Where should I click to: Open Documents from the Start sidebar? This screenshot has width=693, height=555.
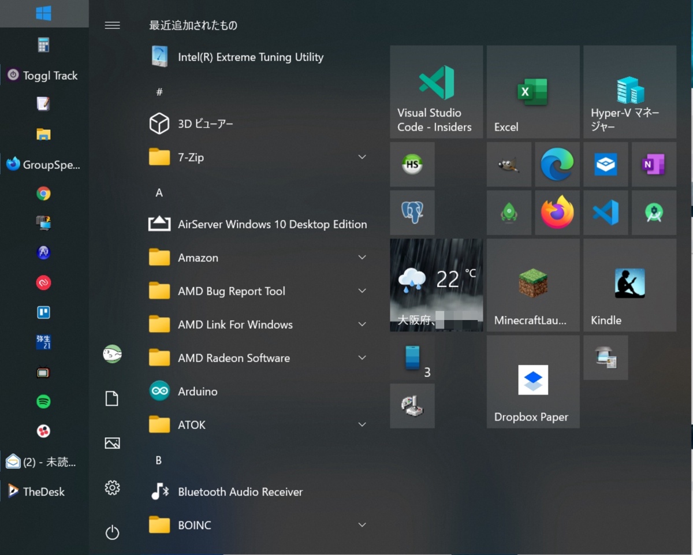(112, 398)
